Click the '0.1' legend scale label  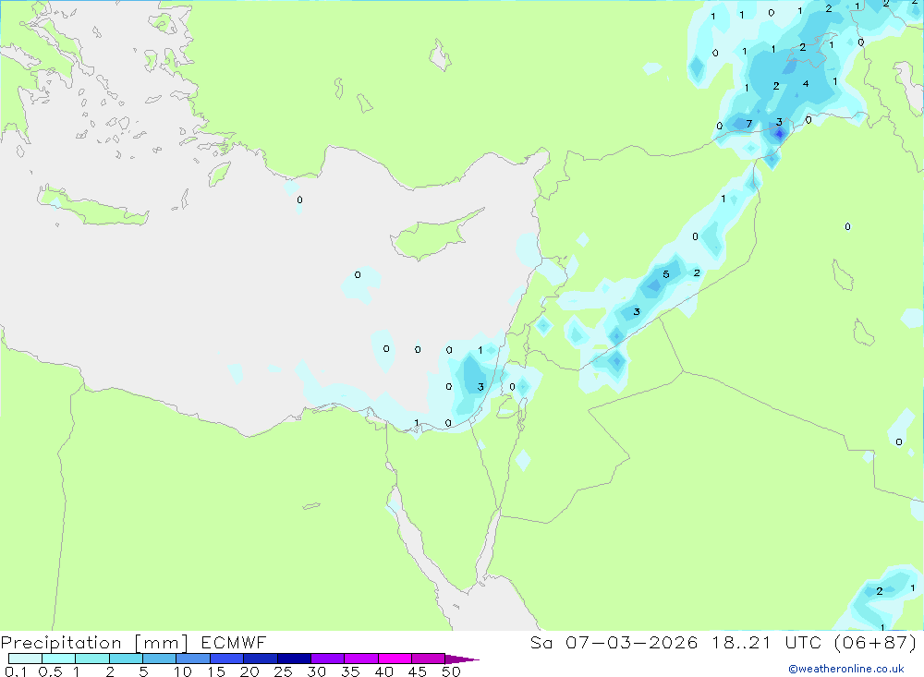click(x=16, y=671)
